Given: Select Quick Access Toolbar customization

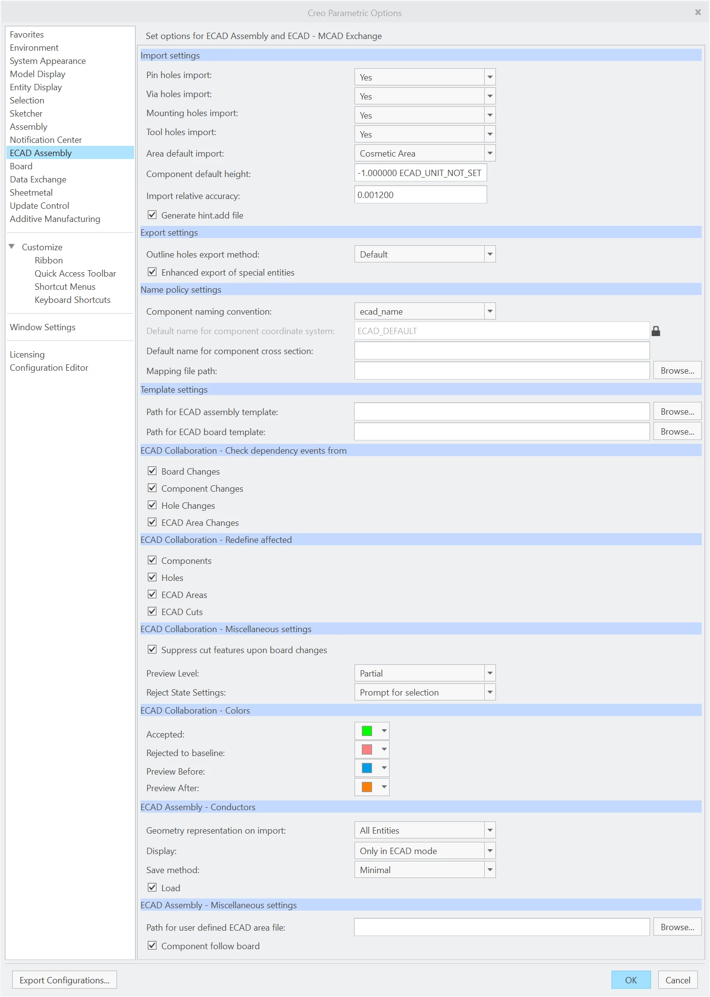Looking at the screenshot, I should [75, 274].
